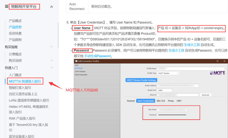Select the User Credentials tab
This screenshot has width=228, height=138.
click(145, 101)
